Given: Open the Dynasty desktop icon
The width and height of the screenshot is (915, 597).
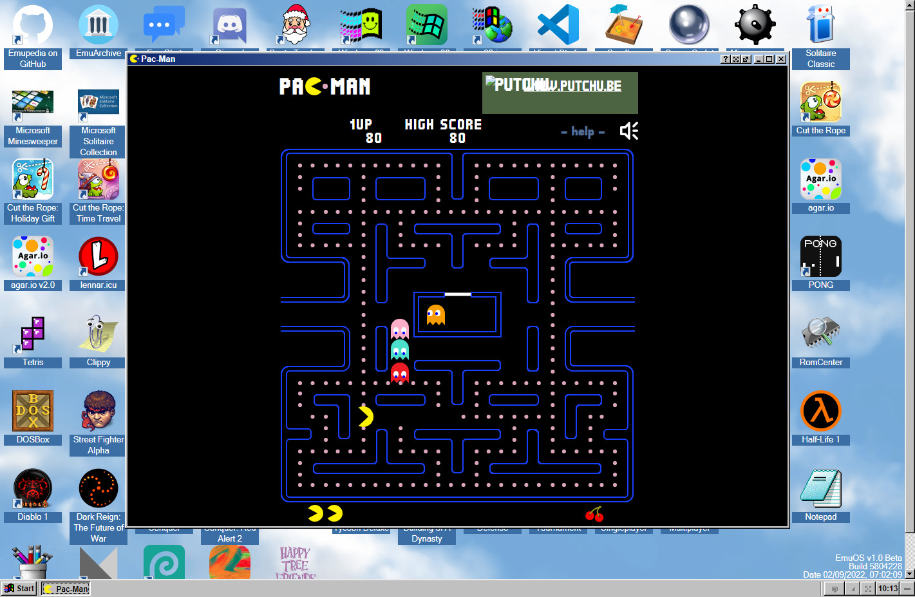Looking at the screenshot, I should click(427, 538).
